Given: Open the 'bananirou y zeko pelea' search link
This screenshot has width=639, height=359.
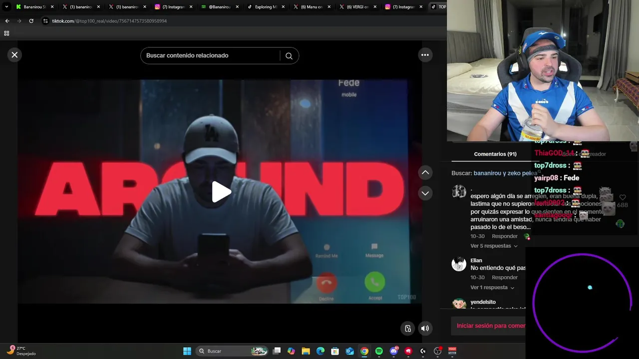Looking at the screenshot, I should 505,173.
